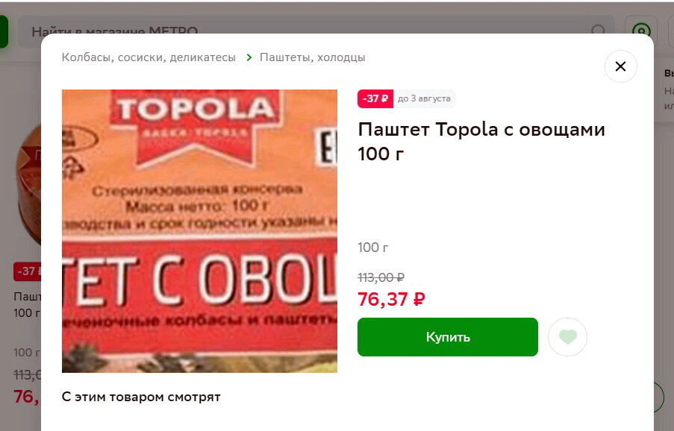Screen dimensions: 674x431
Task: Select the product title Паштет Topola с овощами
Action: (481, 141)
